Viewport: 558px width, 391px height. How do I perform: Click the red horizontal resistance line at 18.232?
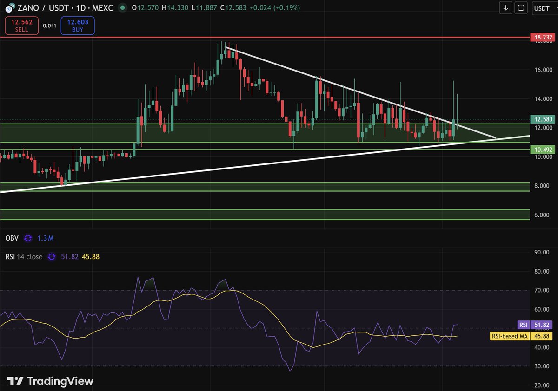[265, 37]
